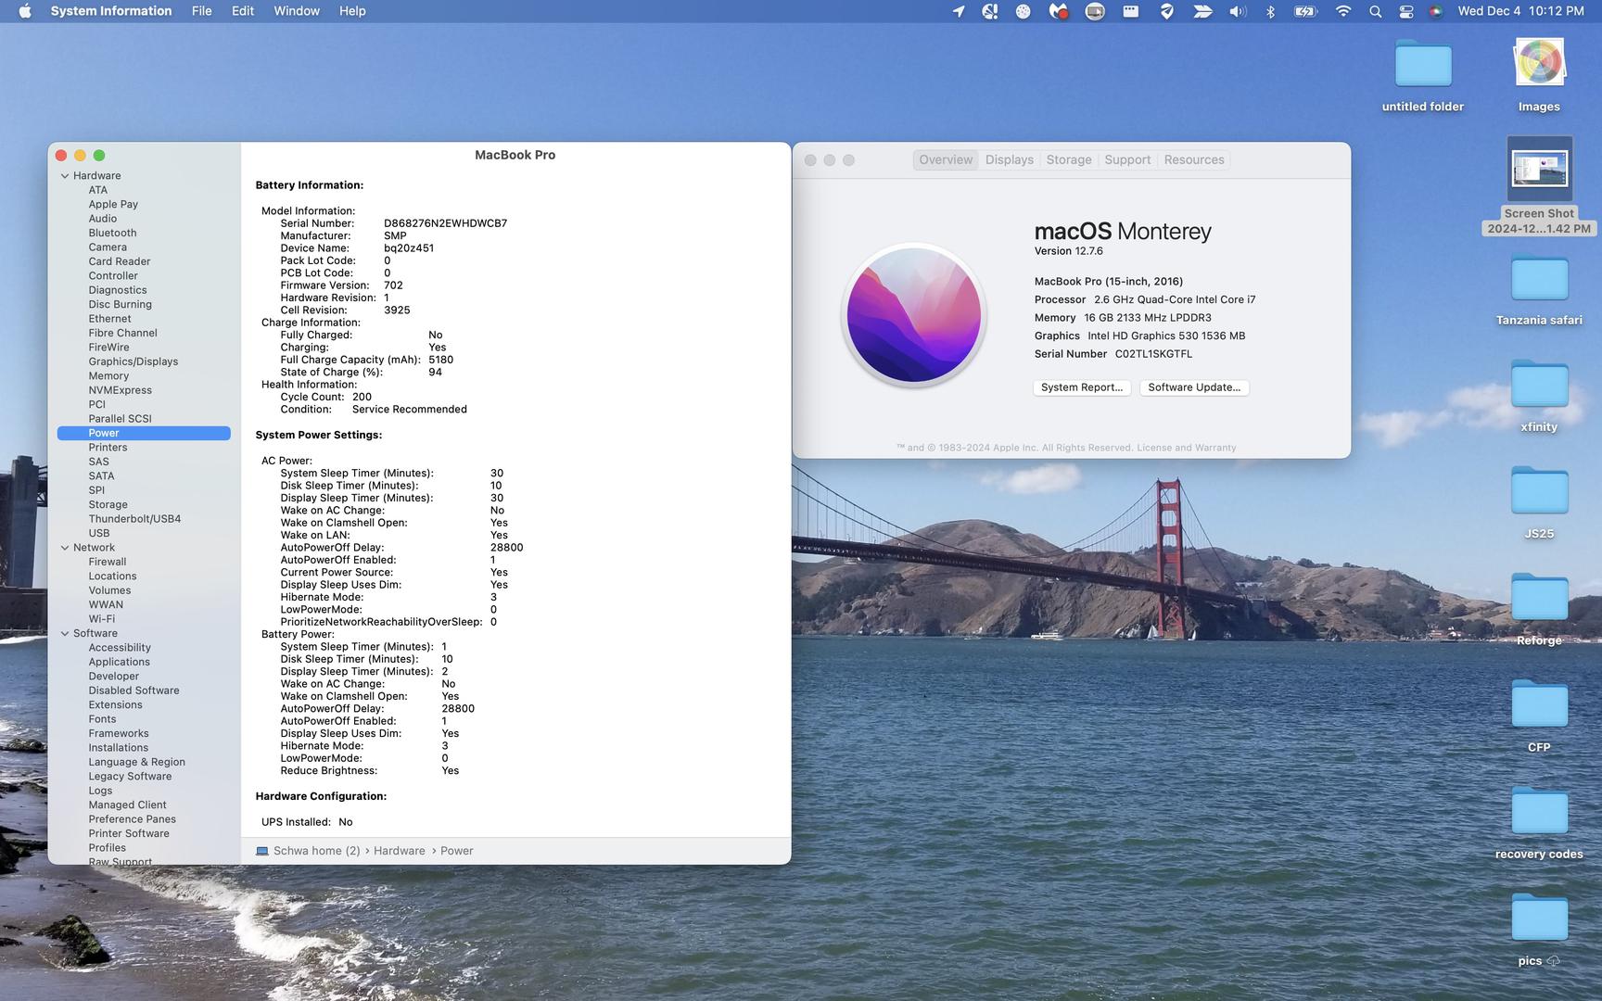Screen dimensions: 1602x1001
Task: Open the Bluetooth status menu
Action: (x=1271, y=11)
